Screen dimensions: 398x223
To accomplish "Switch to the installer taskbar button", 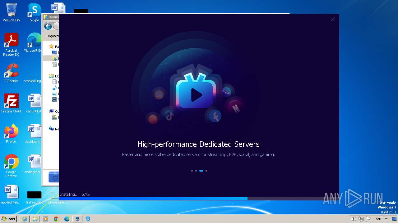I will pyautogui.click(x=77, y=219).
